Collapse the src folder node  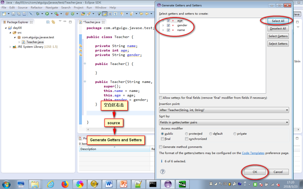click(x=10, y=32)
